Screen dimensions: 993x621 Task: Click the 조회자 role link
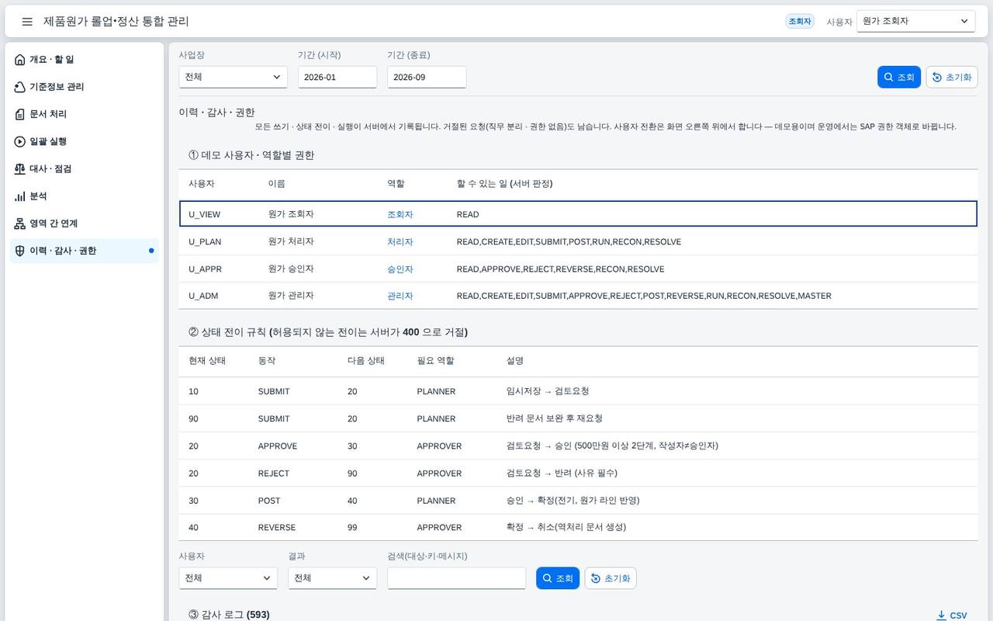400,214
